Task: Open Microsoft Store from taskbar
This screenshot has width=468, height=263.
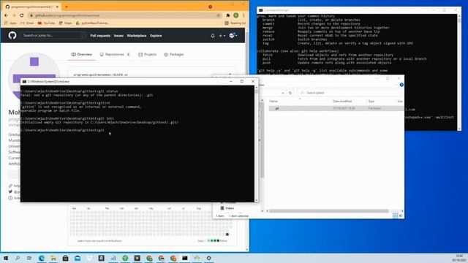Action: [x=65, y=258]
